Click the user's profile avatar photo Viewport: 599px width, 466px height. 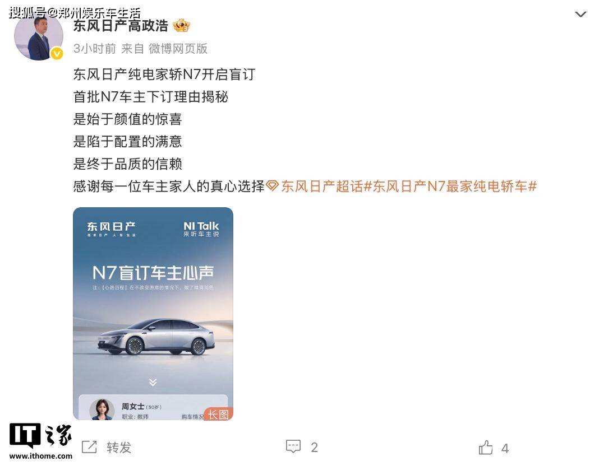(x=39, y=36)
